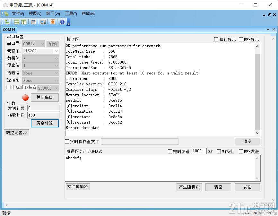Click the 就绪 status bar text

(x=6, y=213)
